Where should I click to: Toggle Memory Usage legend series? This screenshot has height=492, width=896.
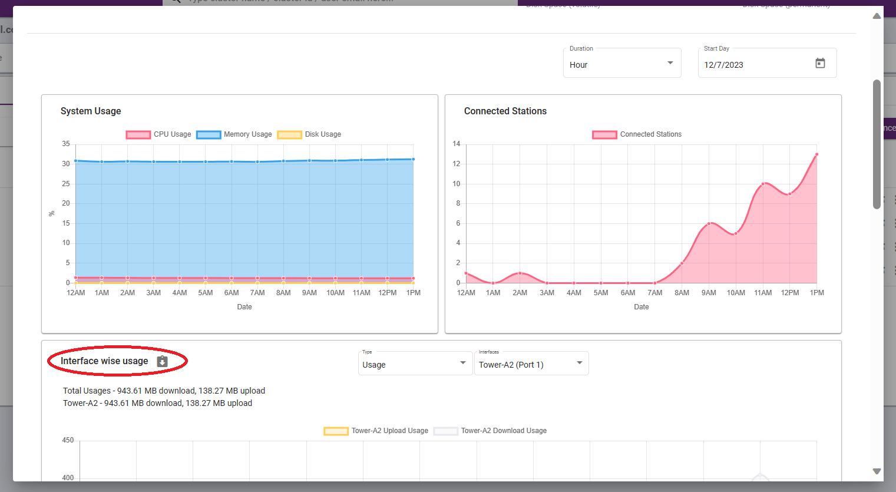(x=234, y=134)
